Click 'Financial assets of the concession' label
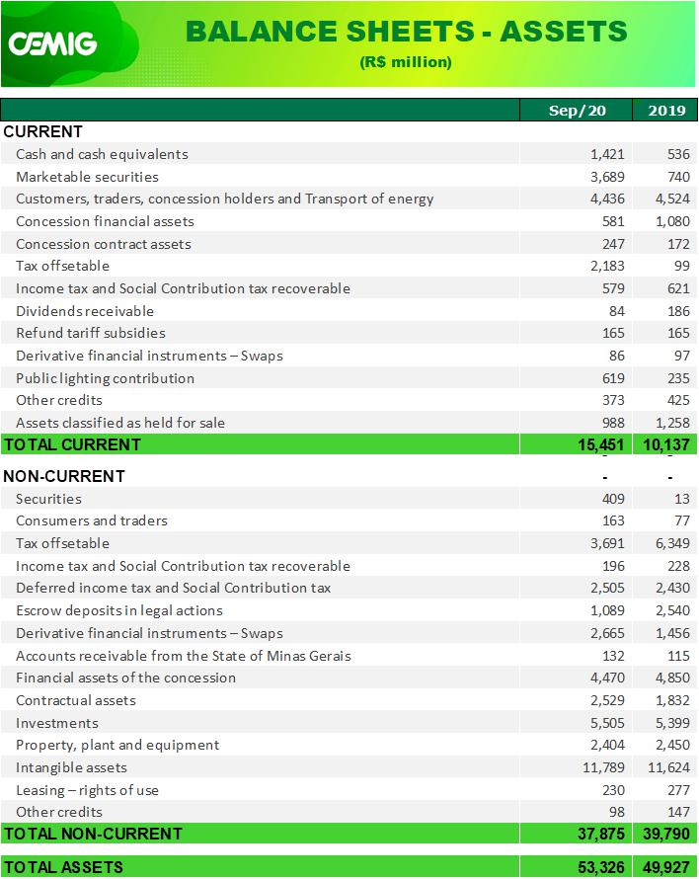This screenshot has width=699, height=879. [x=125, y=678]
